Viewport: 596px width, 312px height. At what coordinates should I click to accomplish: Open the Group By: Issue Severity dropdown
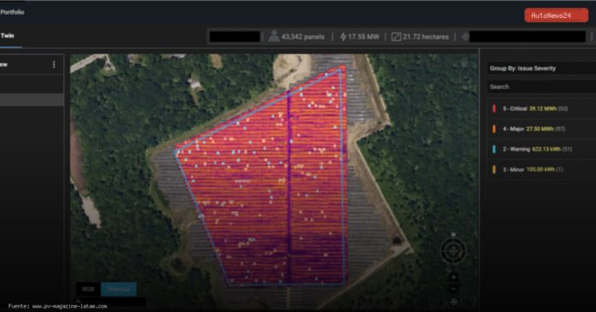[541, 68]
